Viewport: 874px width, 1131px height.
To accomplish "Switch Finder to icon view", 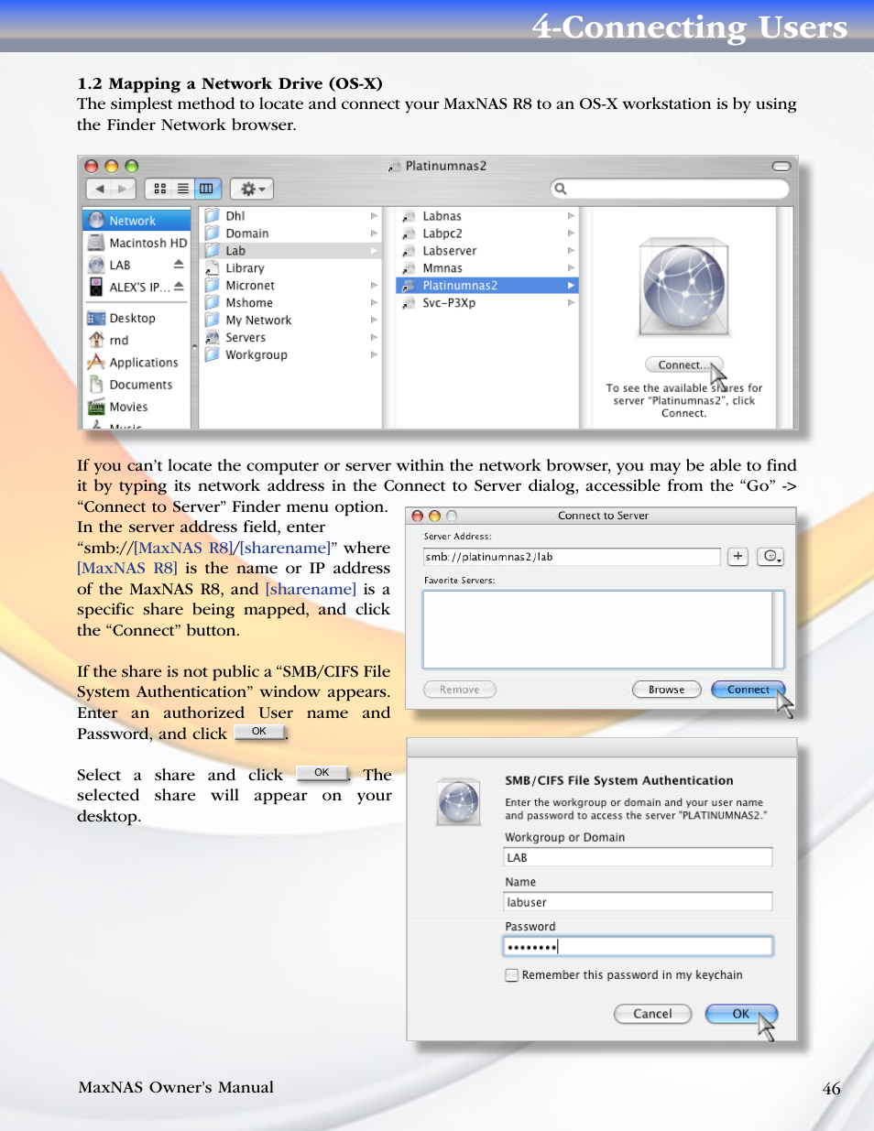I will [x=159, y=189].
